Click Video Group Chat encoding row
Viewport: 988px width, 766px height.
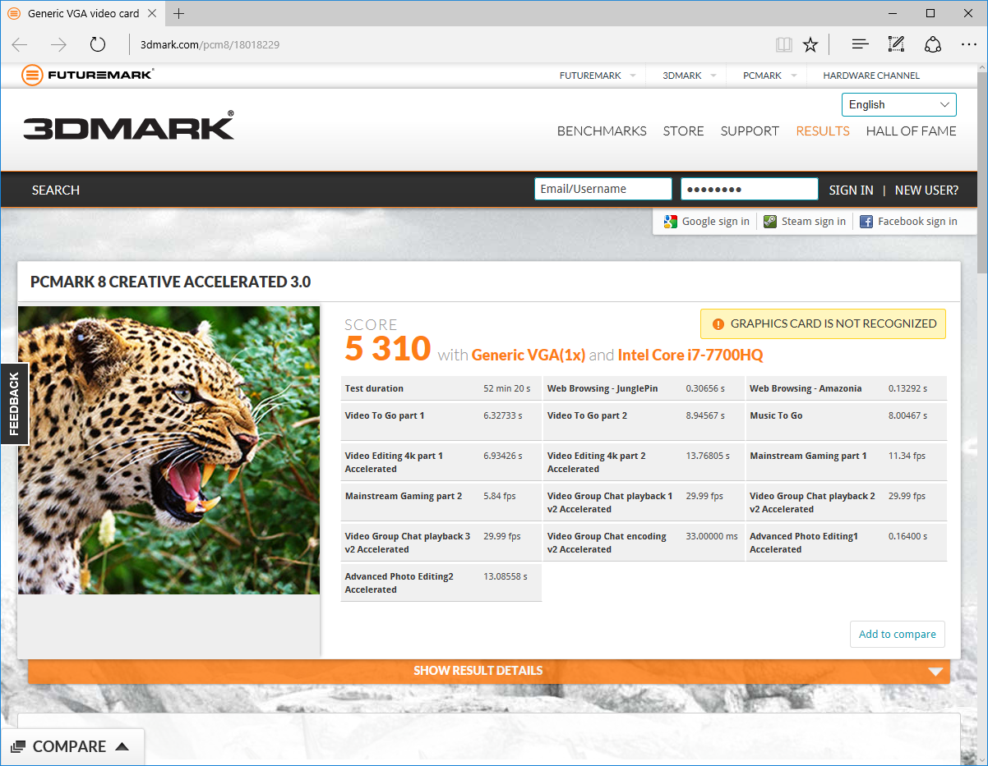coord(644,542)
